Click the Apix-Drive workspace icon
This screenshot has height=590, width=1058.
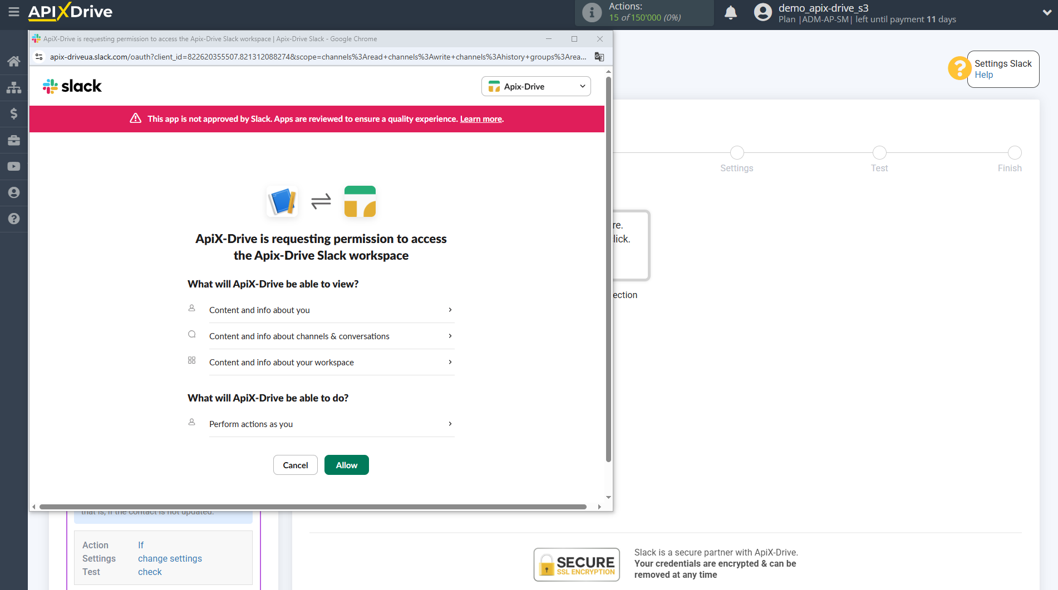(360, 201)
